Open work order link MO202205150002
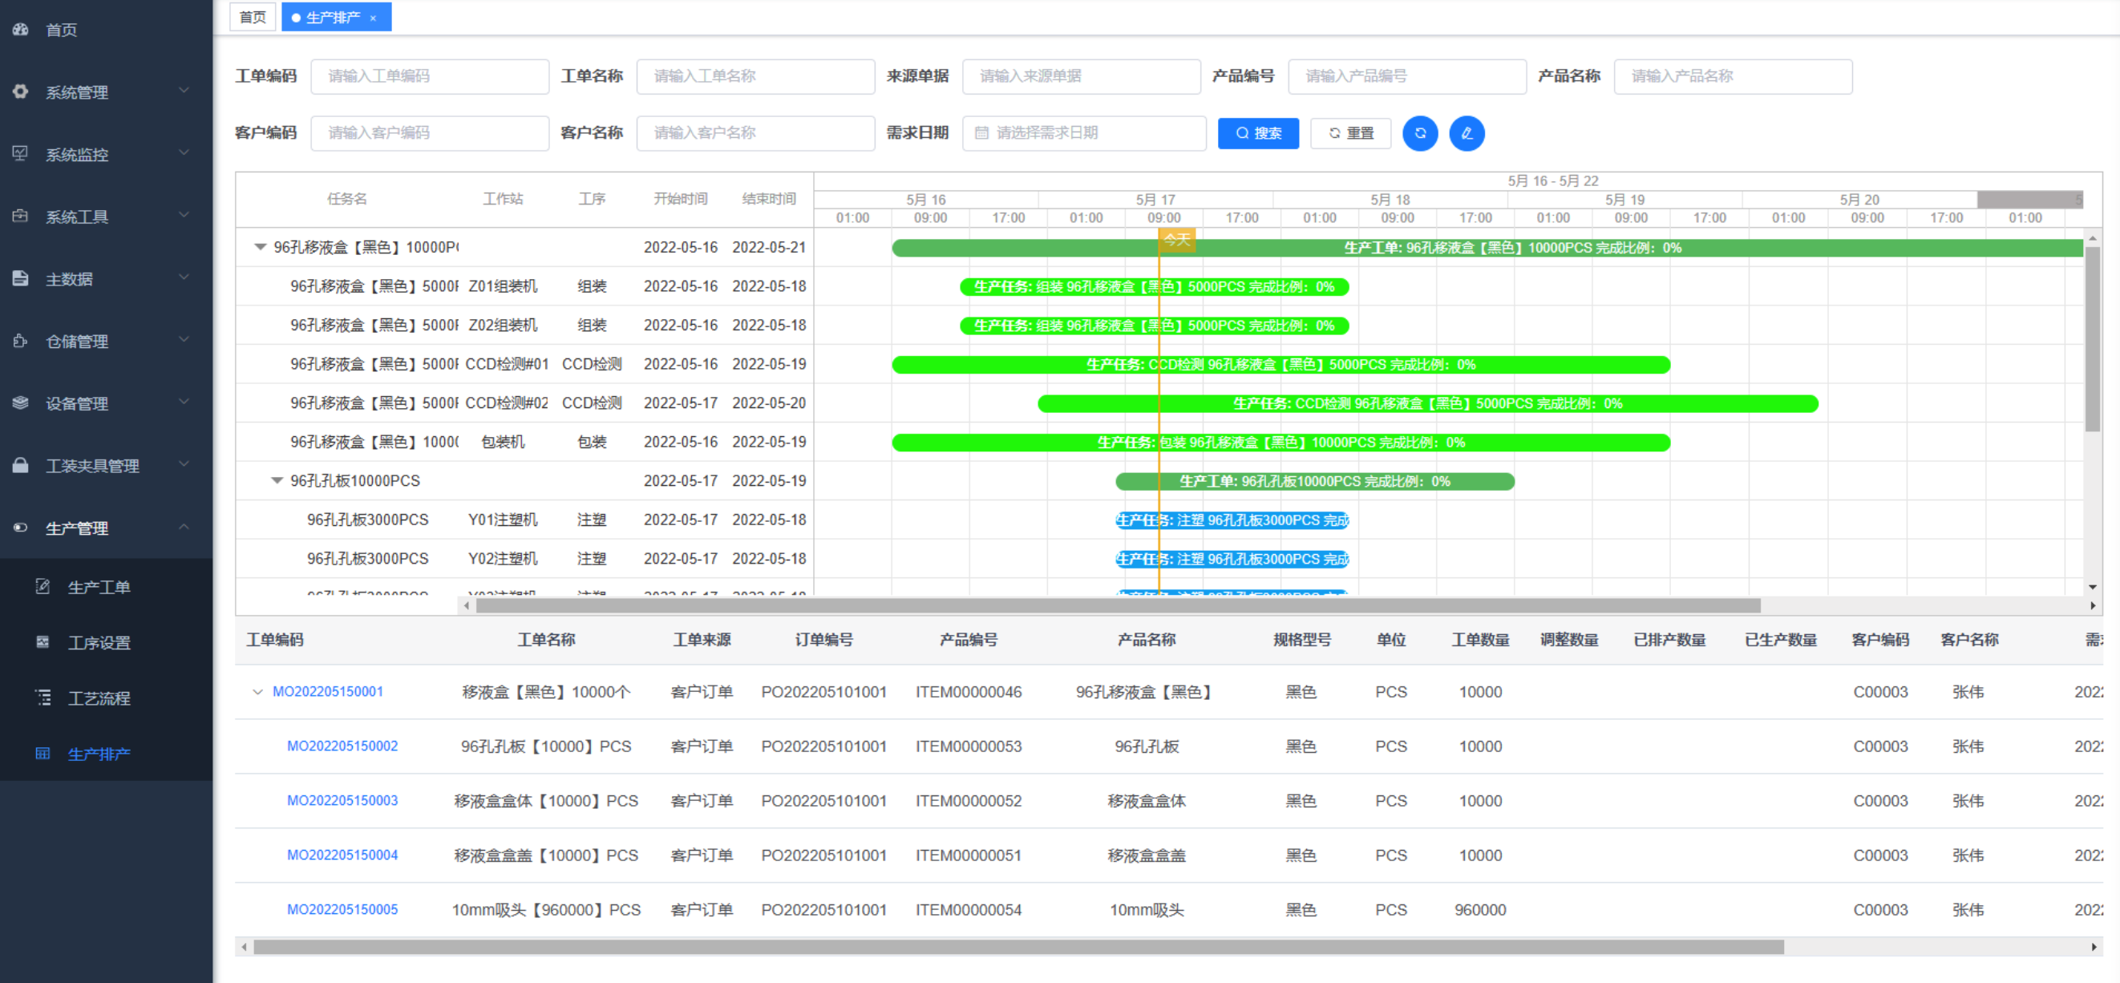The width and height of the screenshot is (2120, 983). point(342,746)
